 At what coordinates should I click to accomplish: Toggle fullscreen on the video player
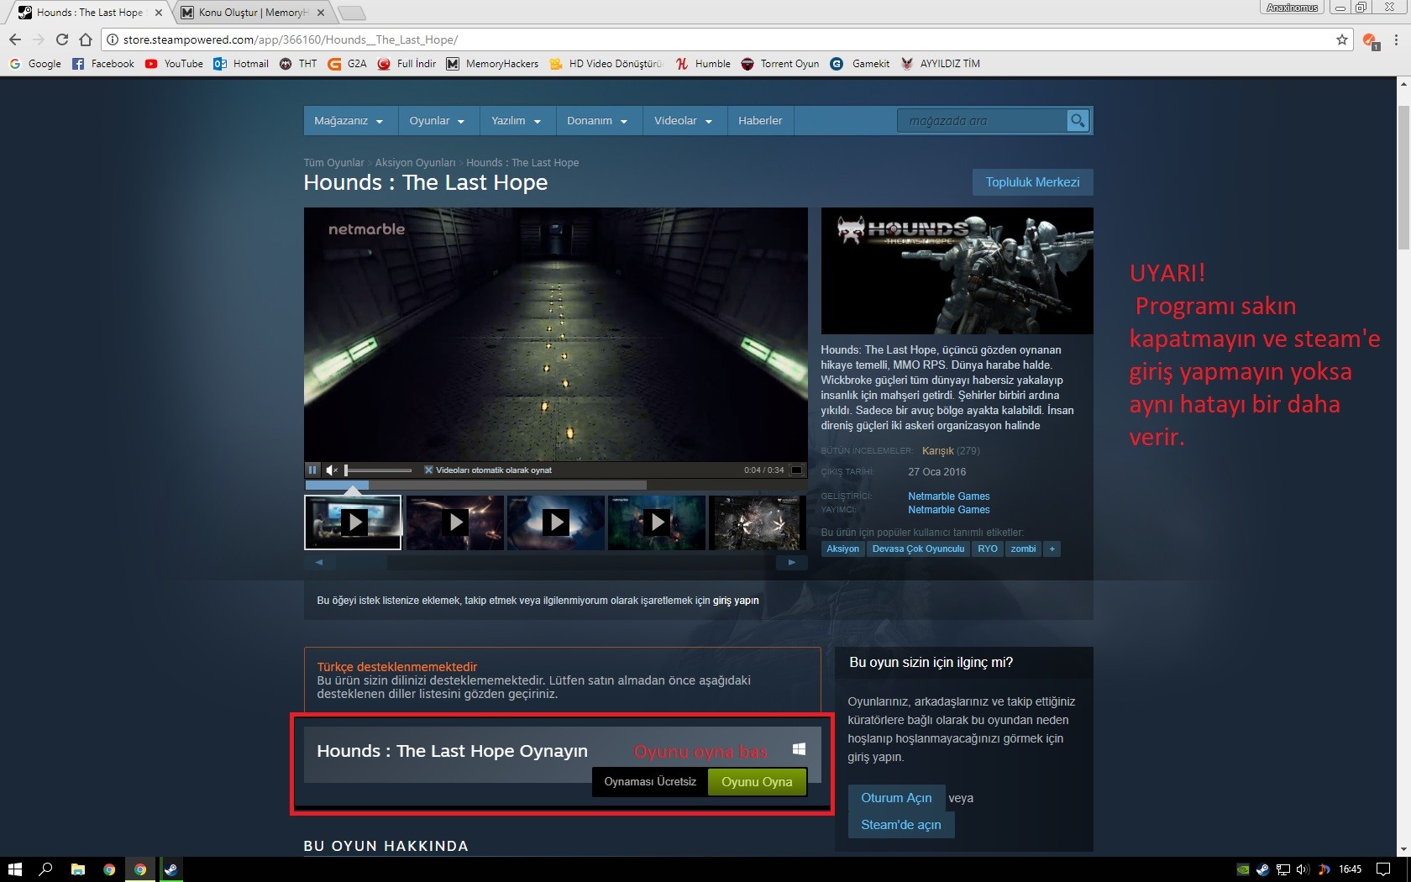[x=797, y=470]
